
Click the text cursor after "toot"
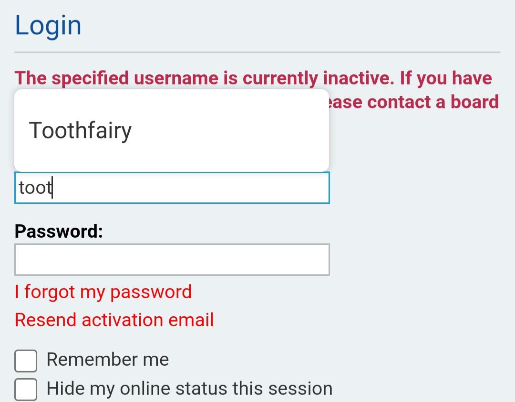click(52, 188)
